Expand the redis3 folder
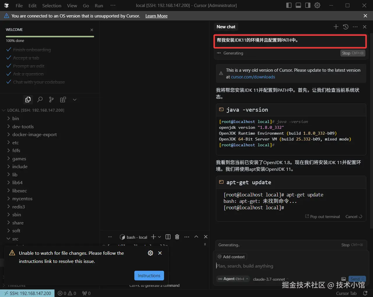The image size is (373, 297). coord(50,207)
